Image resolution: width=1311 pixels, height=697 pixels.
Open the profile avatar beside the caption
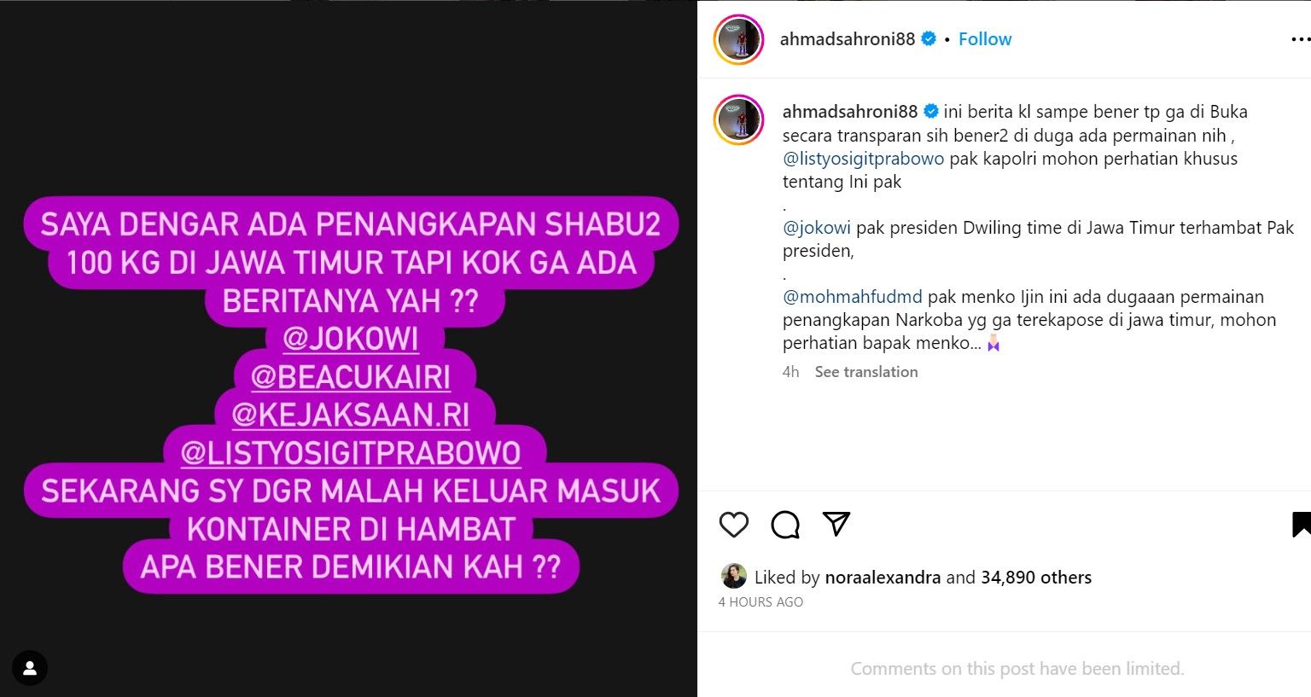coord(738,119)
